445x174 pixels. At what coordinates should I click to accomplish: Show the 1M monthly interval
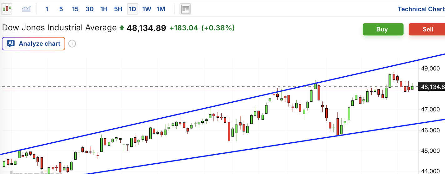click(x=161, y=9)
